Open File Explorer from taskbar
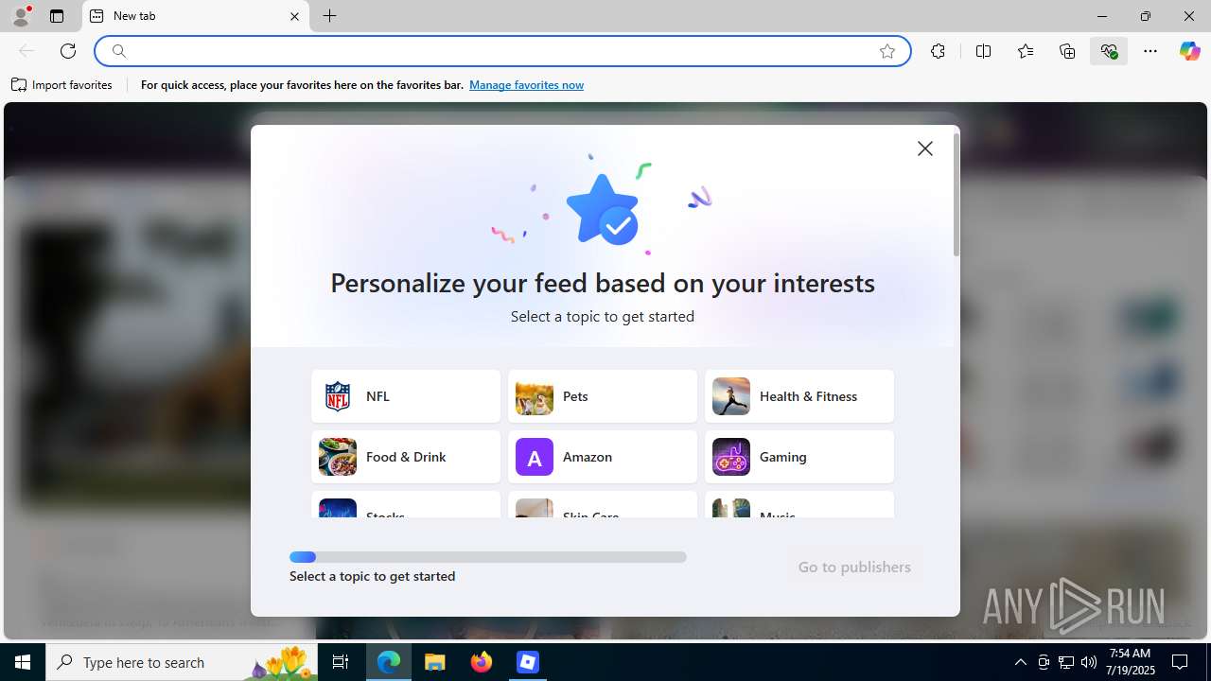The image size is (1211, 681). [435, 662]
